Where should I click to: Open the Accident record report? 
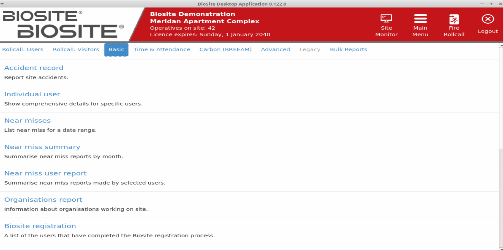34,68
